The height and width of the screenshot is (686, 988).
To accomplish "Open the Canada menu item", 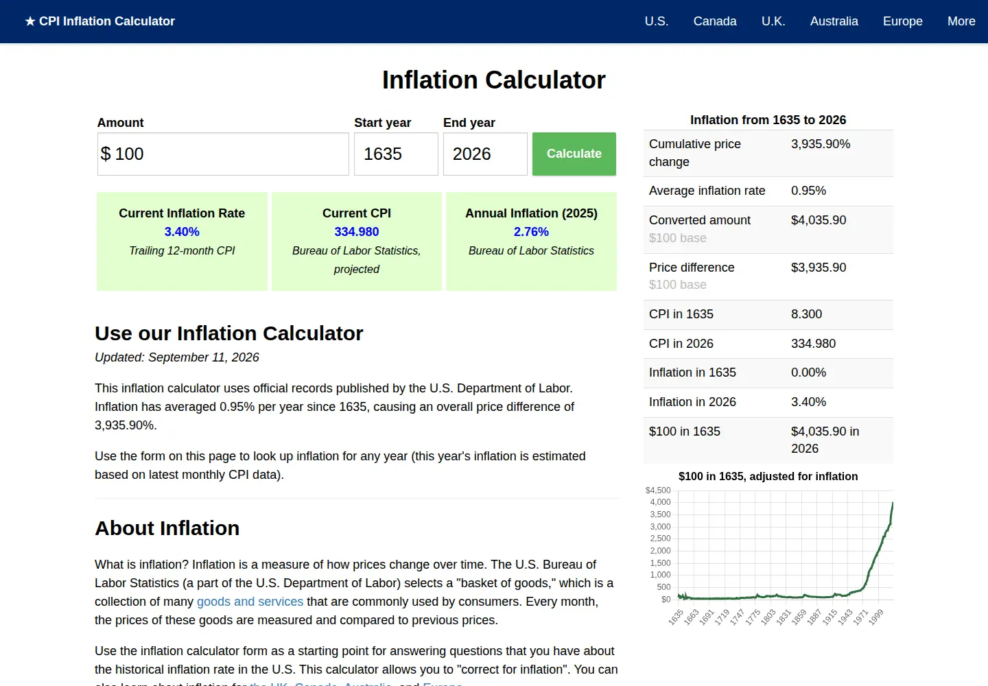I will coord(715,21).
